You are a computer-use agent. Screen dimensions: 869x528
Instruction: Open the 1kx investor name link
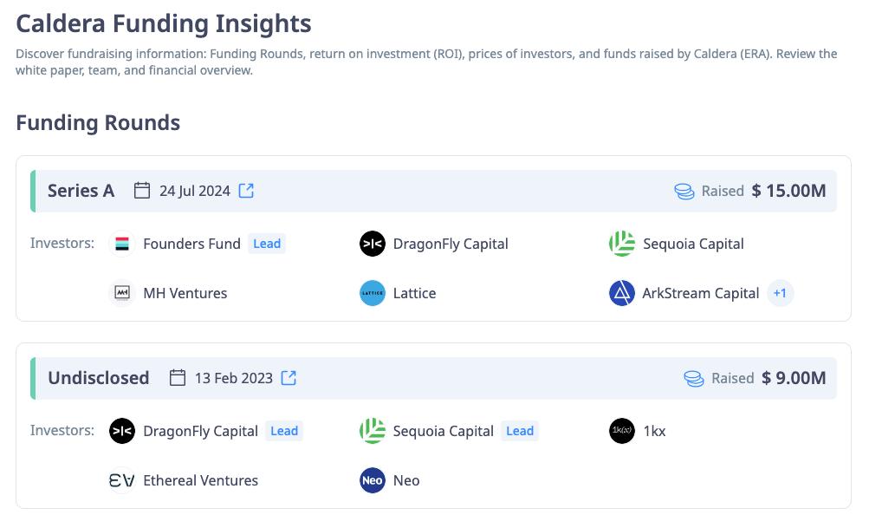[654, 431]
